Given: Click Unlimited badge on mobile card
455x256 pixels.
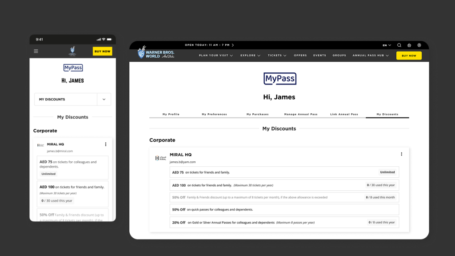Looking at the screenshot, I should coord(48,174).
